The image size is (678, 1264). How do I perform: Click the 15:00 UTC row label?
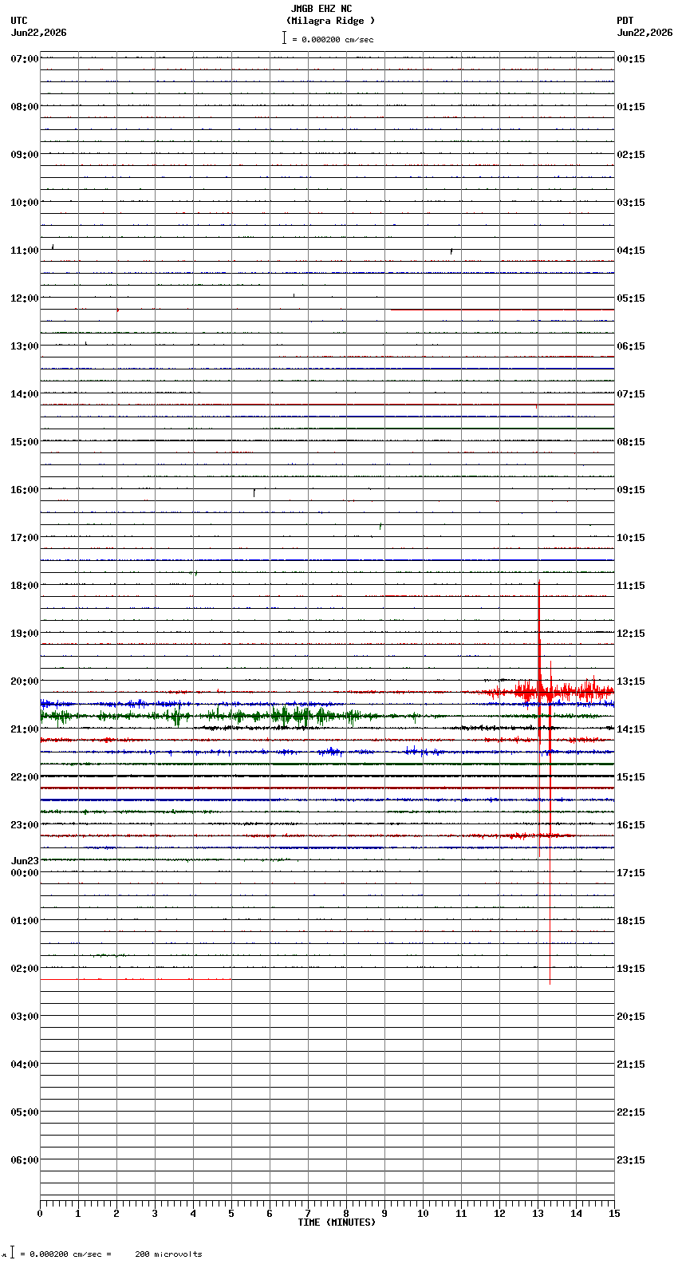tap(25, 442)
